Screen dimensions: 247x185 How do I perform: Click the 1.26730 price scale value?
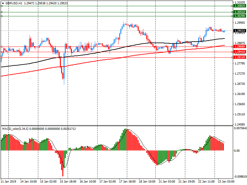(x=240, y=84)
